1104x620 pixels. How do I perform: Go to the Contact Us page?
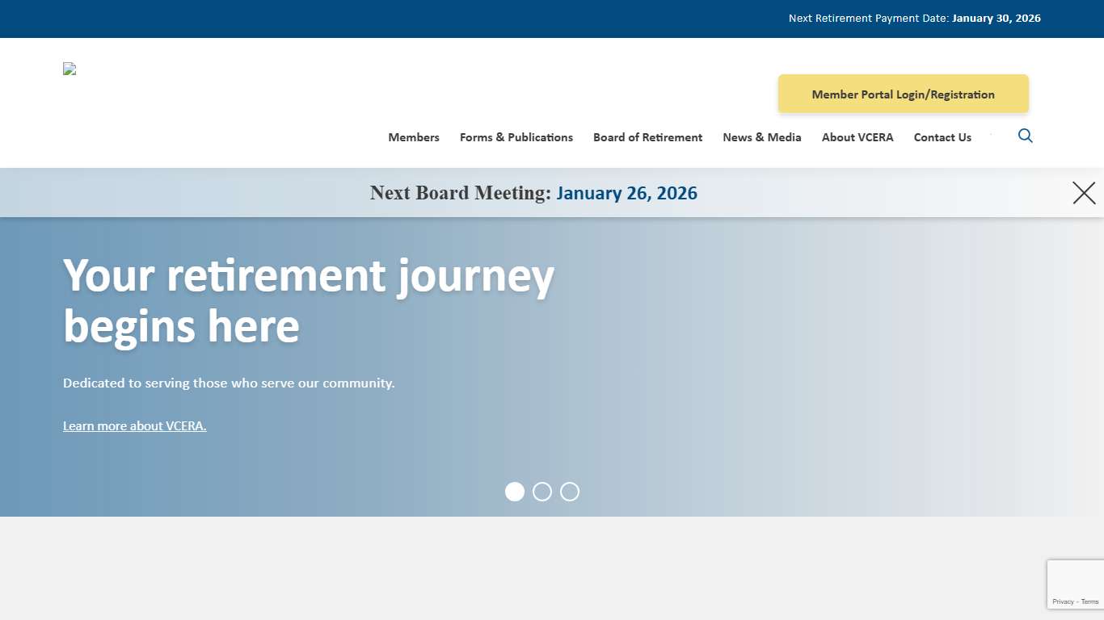[x=942, y=137]
